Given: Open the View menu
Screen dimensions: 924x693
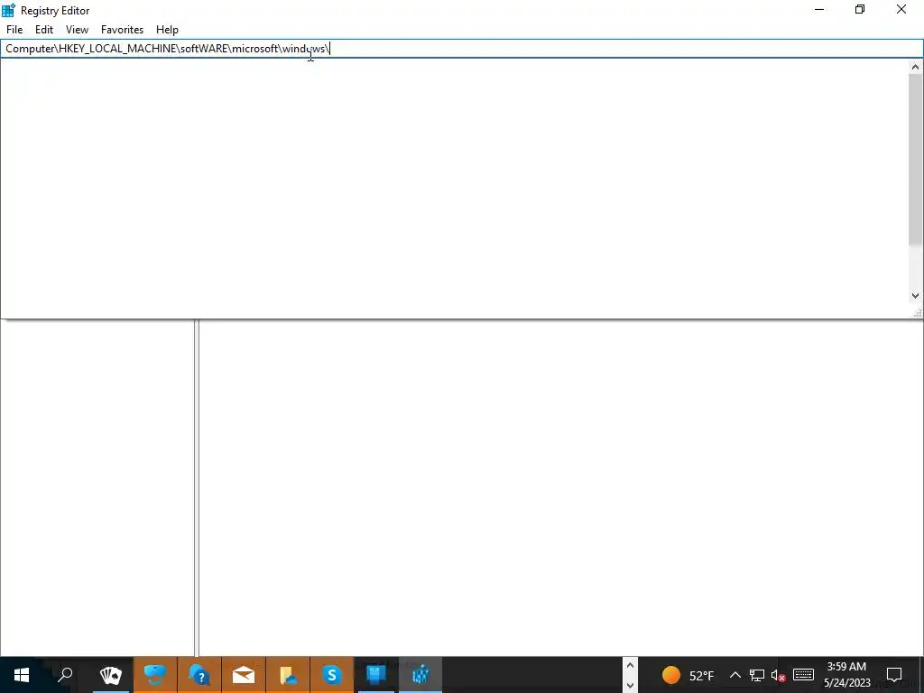Looking at the screenshot, I should click(x=78, y=30).
